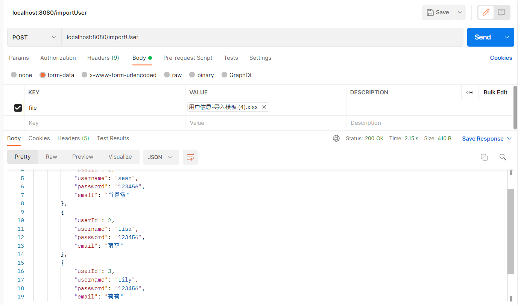Open the comments icon
Viewport: 521px width, 306px height.
point(501,12)
